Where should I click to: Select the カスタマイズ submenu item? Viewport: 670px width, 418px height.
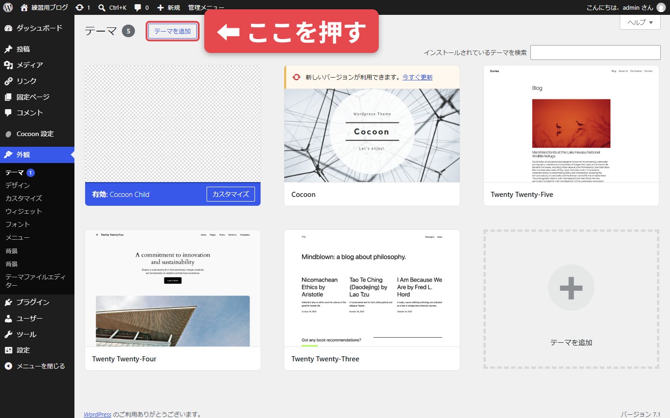click(24, 198)
